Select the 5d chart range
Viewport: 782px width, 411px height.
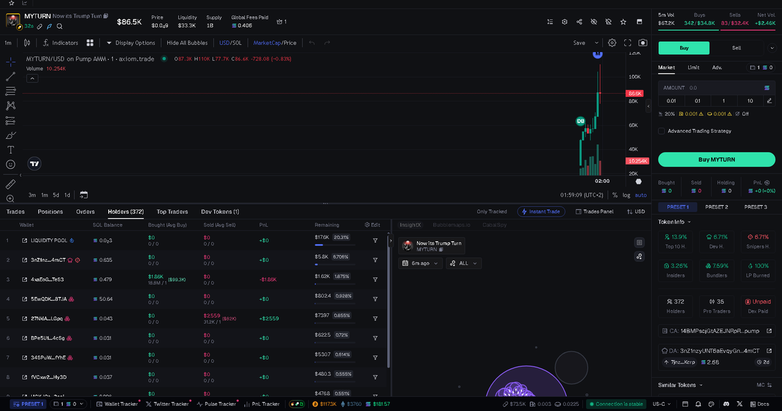tap(56, 195)
